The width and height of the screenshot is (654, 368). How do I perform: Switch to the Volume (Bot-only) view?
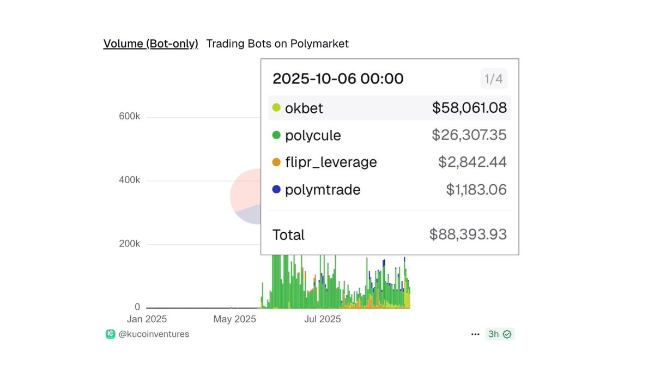pos(150,43)
